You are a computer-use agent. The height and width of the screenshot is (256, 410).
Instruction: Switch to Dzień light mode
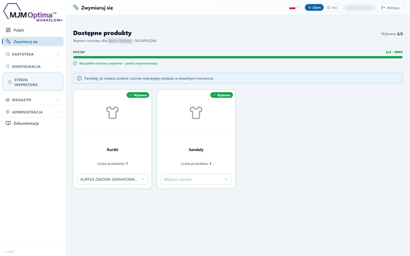tap(314, 7)
